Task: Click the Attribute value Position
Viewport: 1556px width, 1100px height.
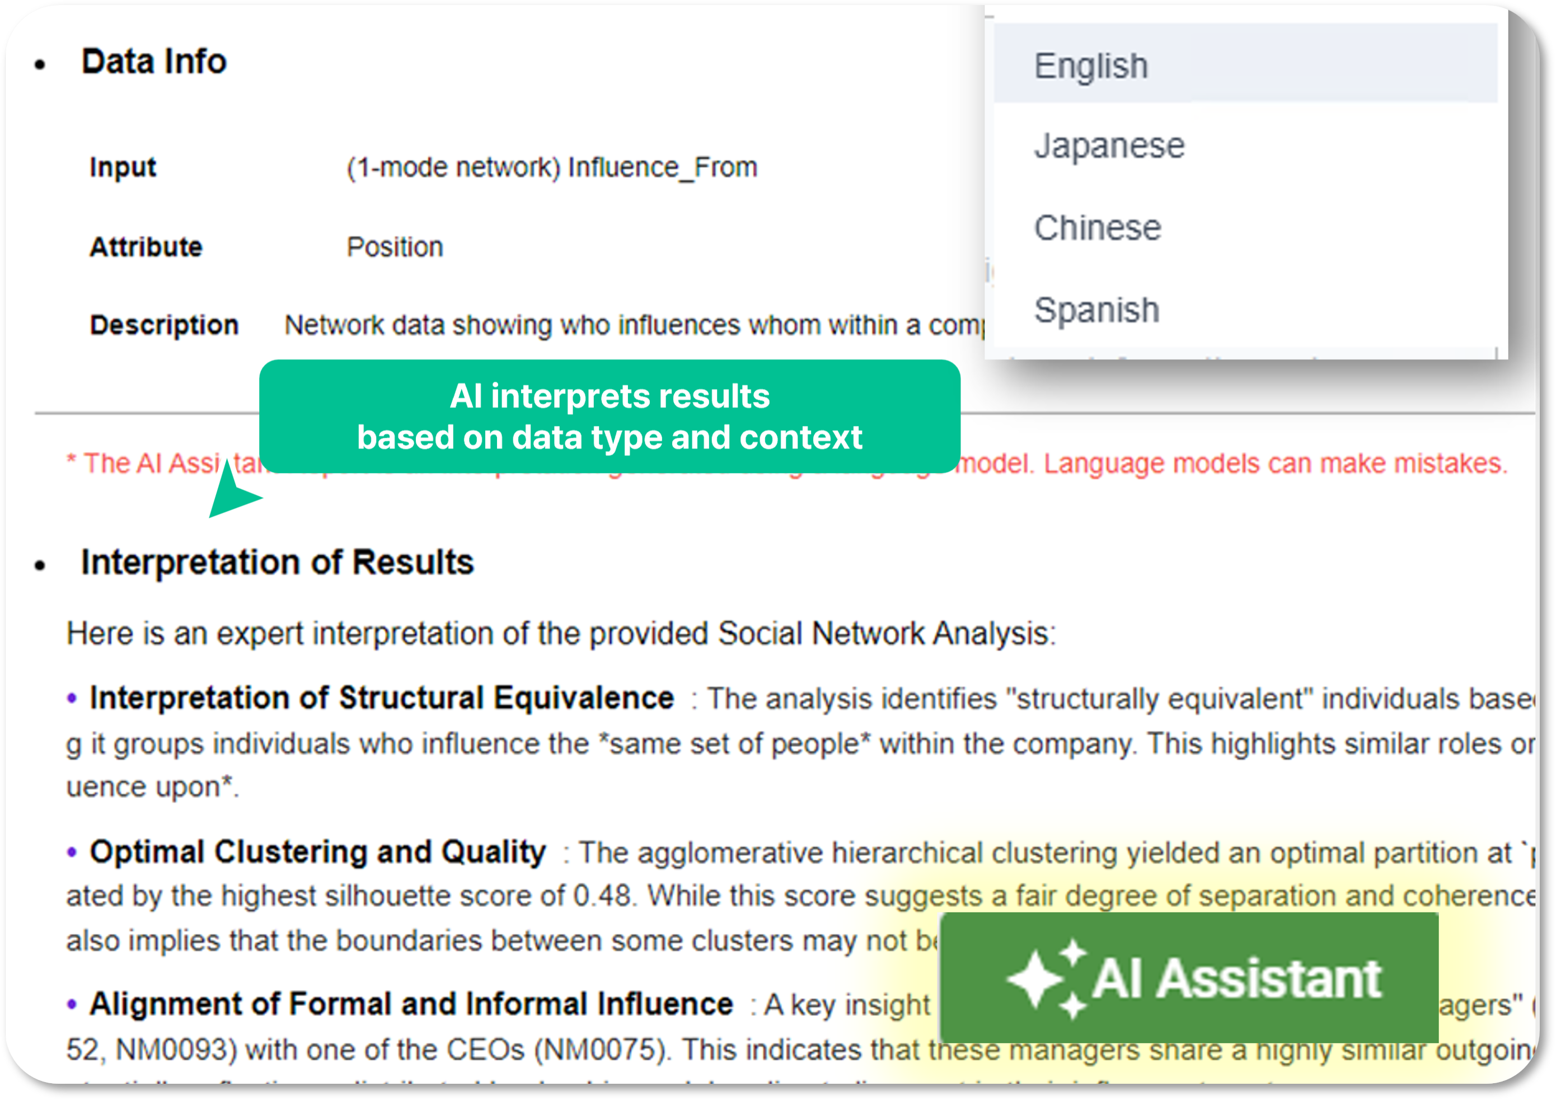Action: click(395, 247)
